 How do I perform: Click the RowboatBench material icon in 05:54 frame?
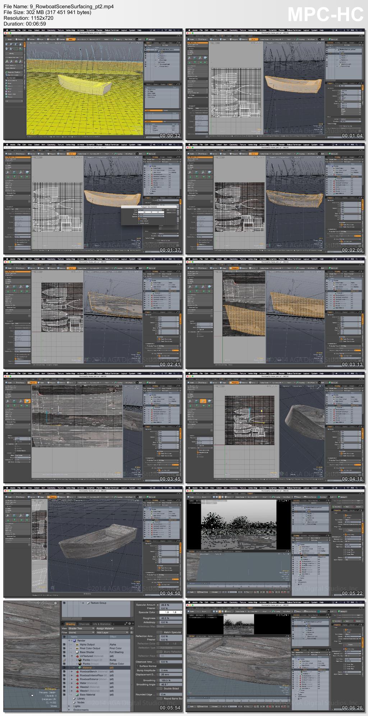[77, 671]
